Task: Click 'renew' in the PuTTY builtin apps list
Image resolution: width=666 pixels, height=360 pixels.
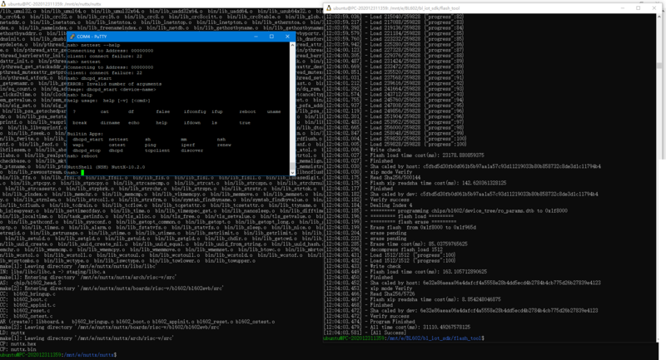Action: point(224,145)
